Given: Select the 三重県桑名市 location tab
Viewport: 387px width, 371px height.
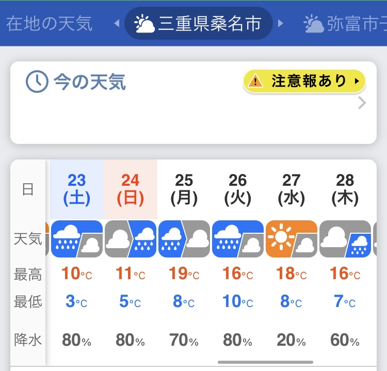Looking at the screenshot, I should click(x=199, y=23).
